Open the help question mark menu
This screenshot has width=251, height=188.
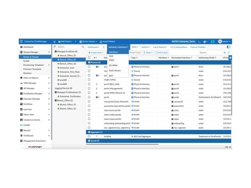205,41
